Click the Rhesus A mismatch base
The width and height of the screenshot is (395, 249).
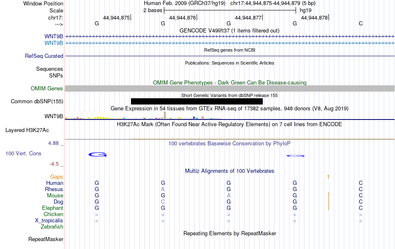(163, 189)
